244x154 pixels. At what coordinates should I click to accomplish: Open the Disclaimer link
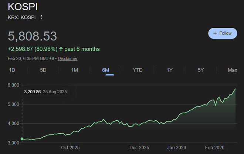68,58
